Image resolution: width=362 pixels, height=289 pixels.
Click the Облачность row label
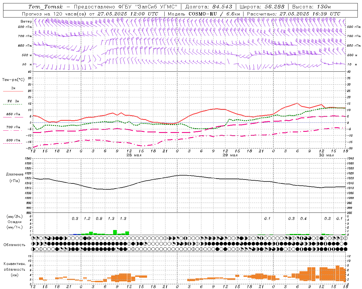14,245
